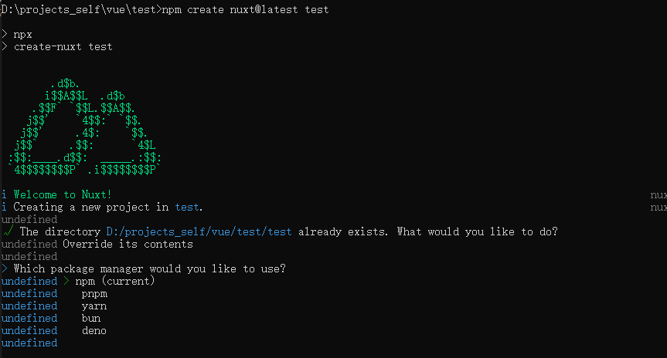
Task: Click the arrow marker before "npx"
Action: 5,35
